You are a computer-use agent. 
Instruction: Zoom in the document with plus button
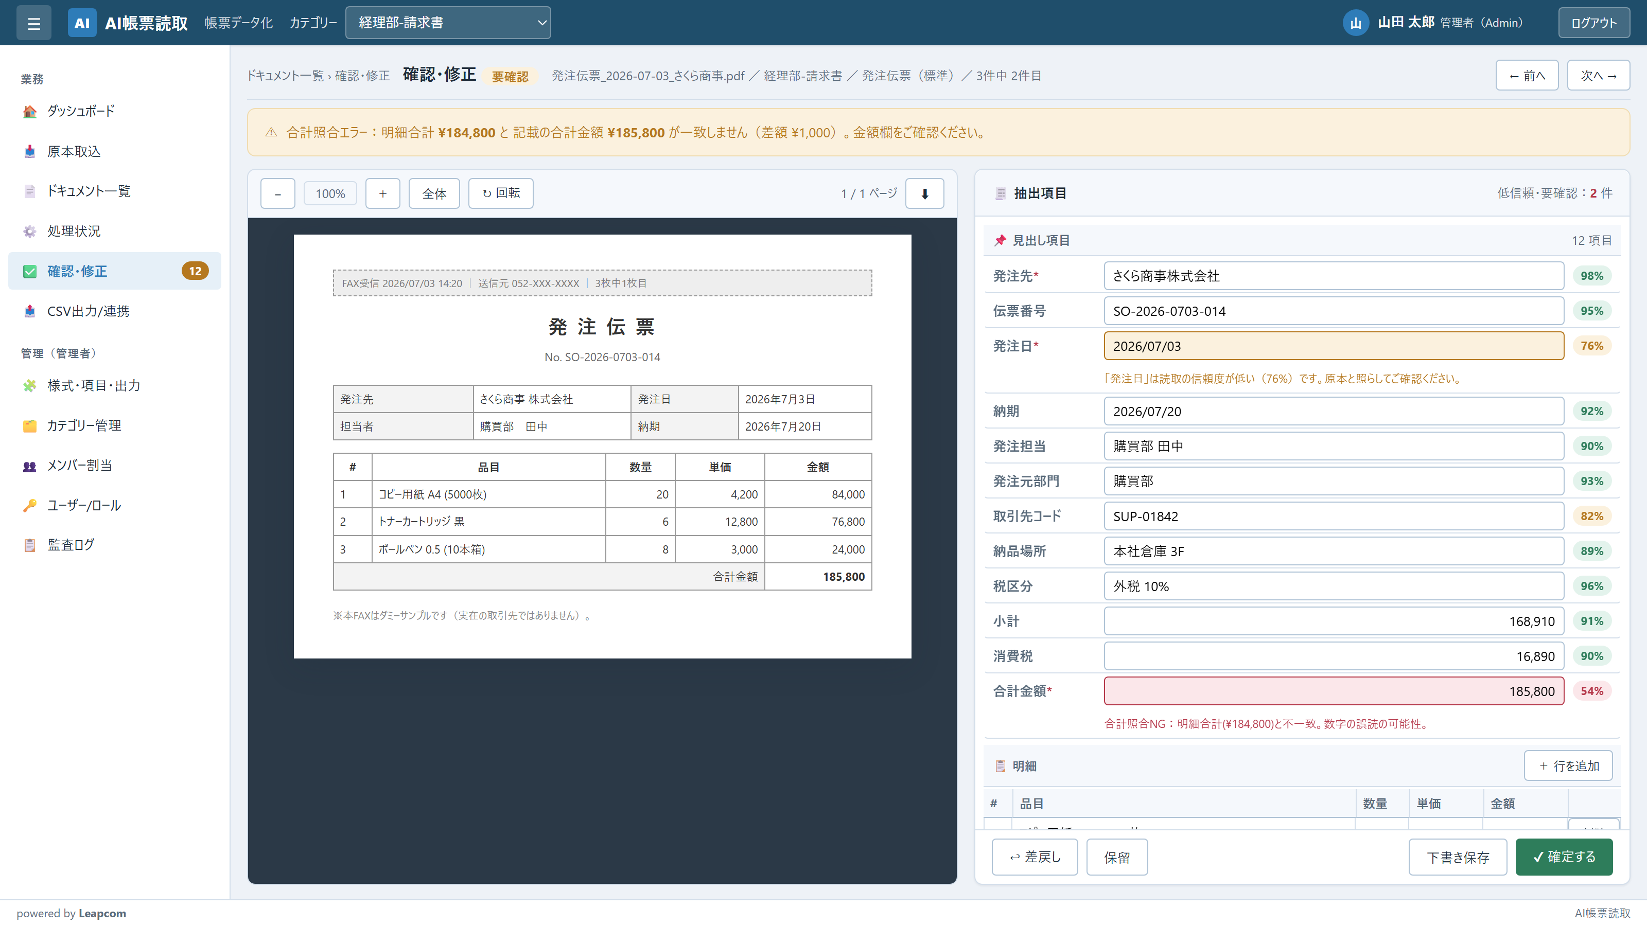click(382, 193)
